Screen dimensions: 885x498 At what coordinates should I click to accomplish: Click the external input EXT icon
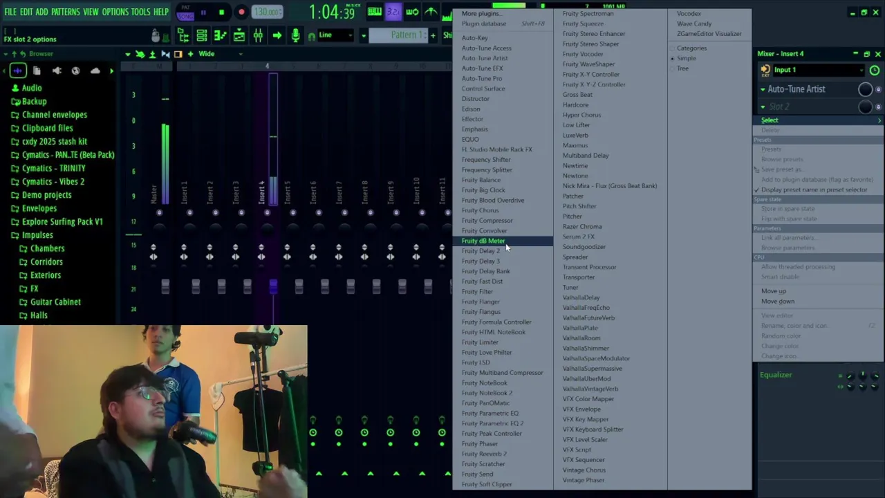tap(765, 70)
